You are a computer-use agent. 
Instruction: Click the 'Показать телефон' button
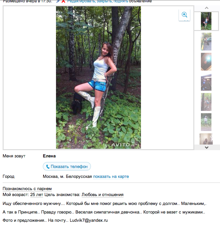click(x=67, y=166)
